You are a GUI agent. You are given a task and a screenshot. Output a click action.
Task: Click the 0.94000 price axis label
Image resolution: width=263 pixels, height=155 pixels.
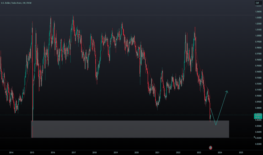[258, 72]
